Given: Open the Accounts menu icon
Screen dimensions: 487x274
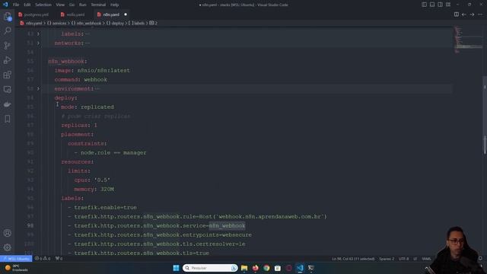Looking at the screenshot, I should point(8,233).
